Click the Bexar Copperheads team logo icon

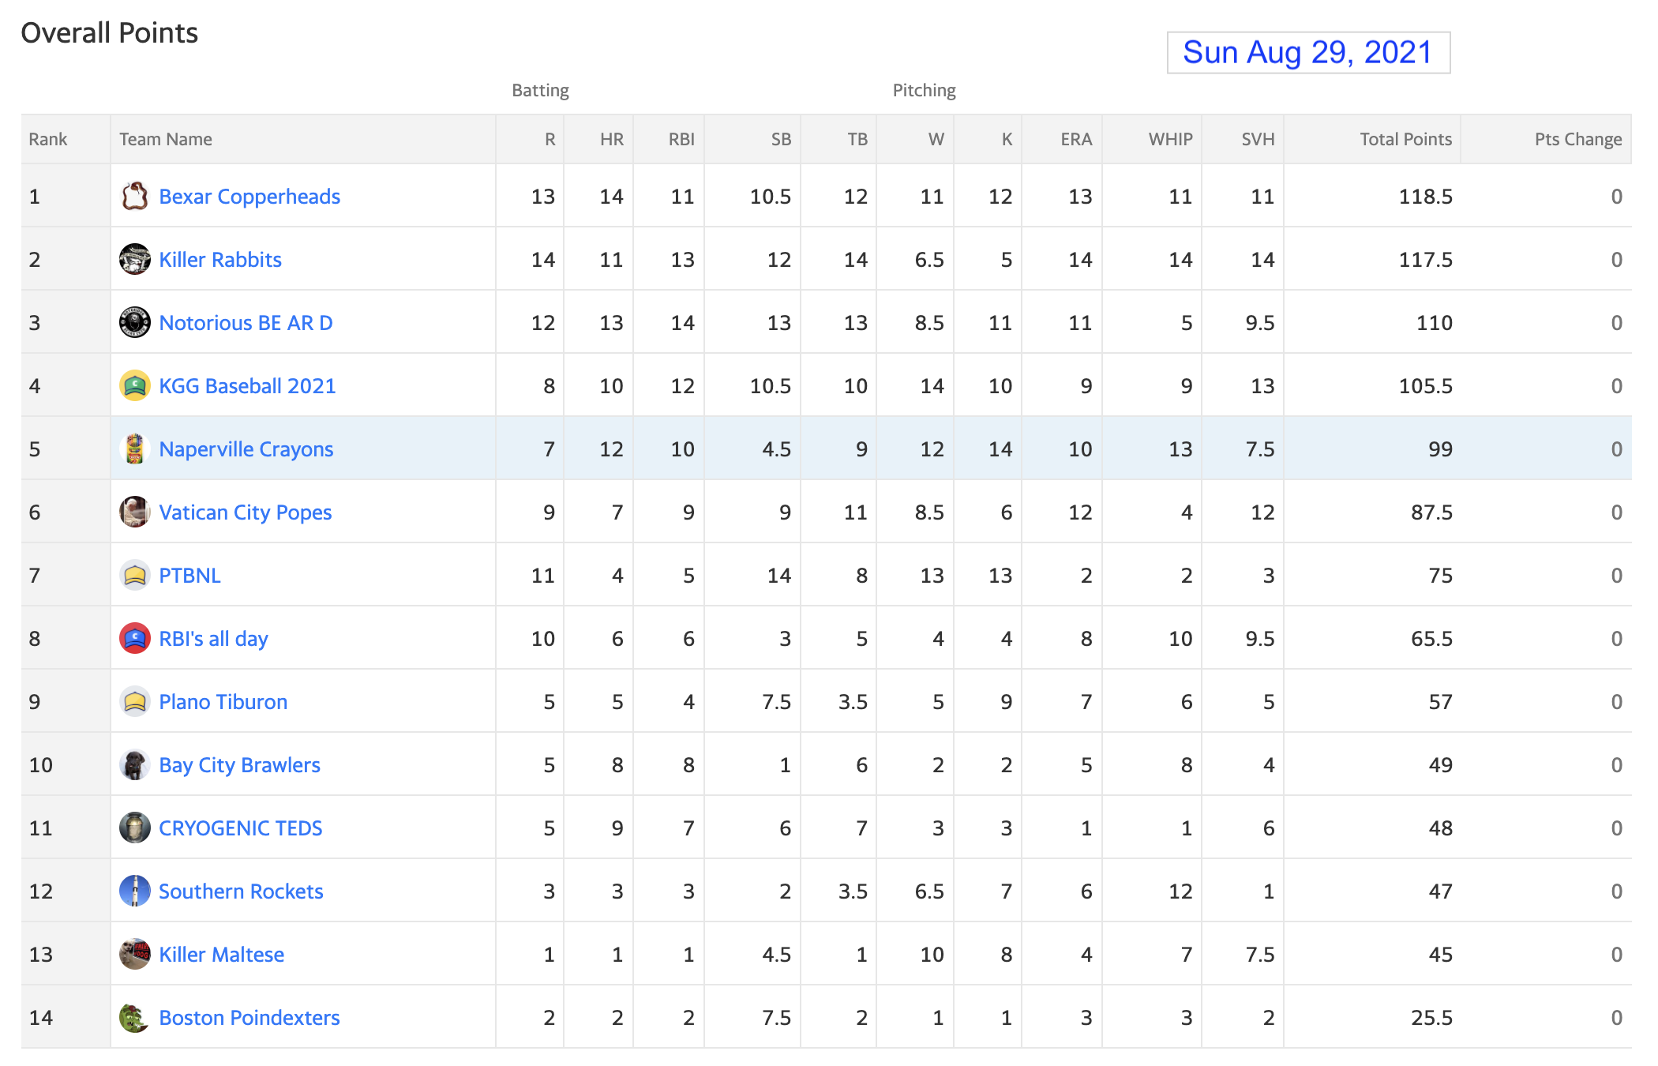pyautogui.click(x=135, y=196)
